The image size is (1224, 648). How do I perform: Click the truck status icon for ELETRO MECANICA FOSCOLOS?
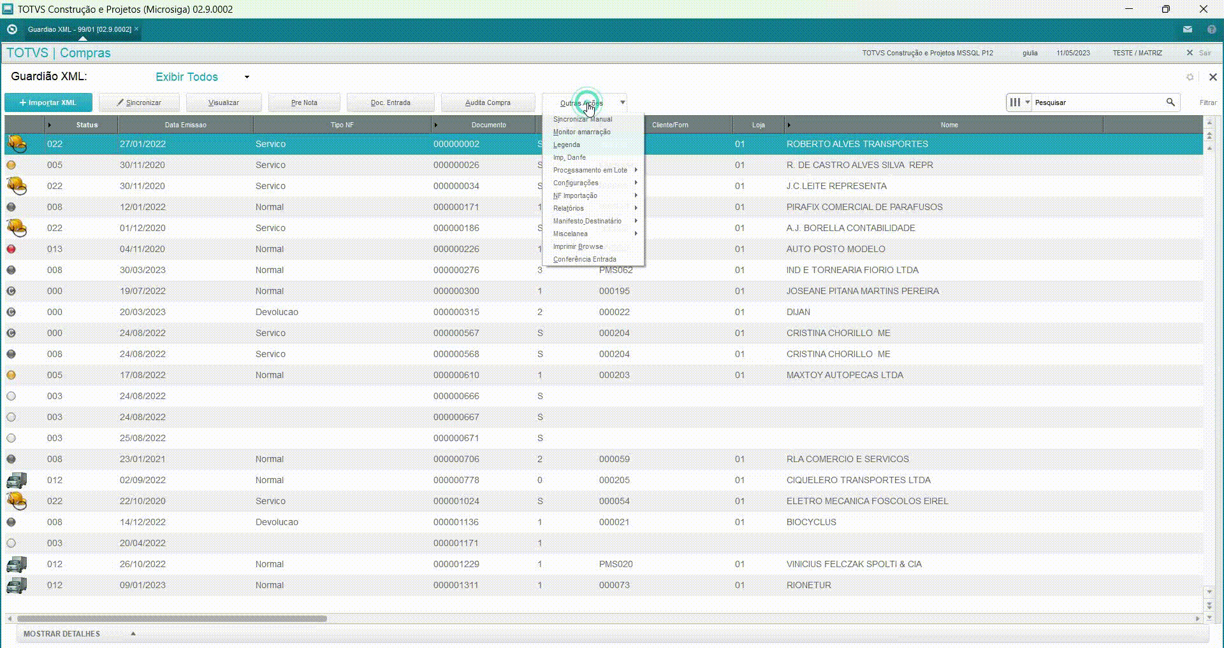click(17, 501)
